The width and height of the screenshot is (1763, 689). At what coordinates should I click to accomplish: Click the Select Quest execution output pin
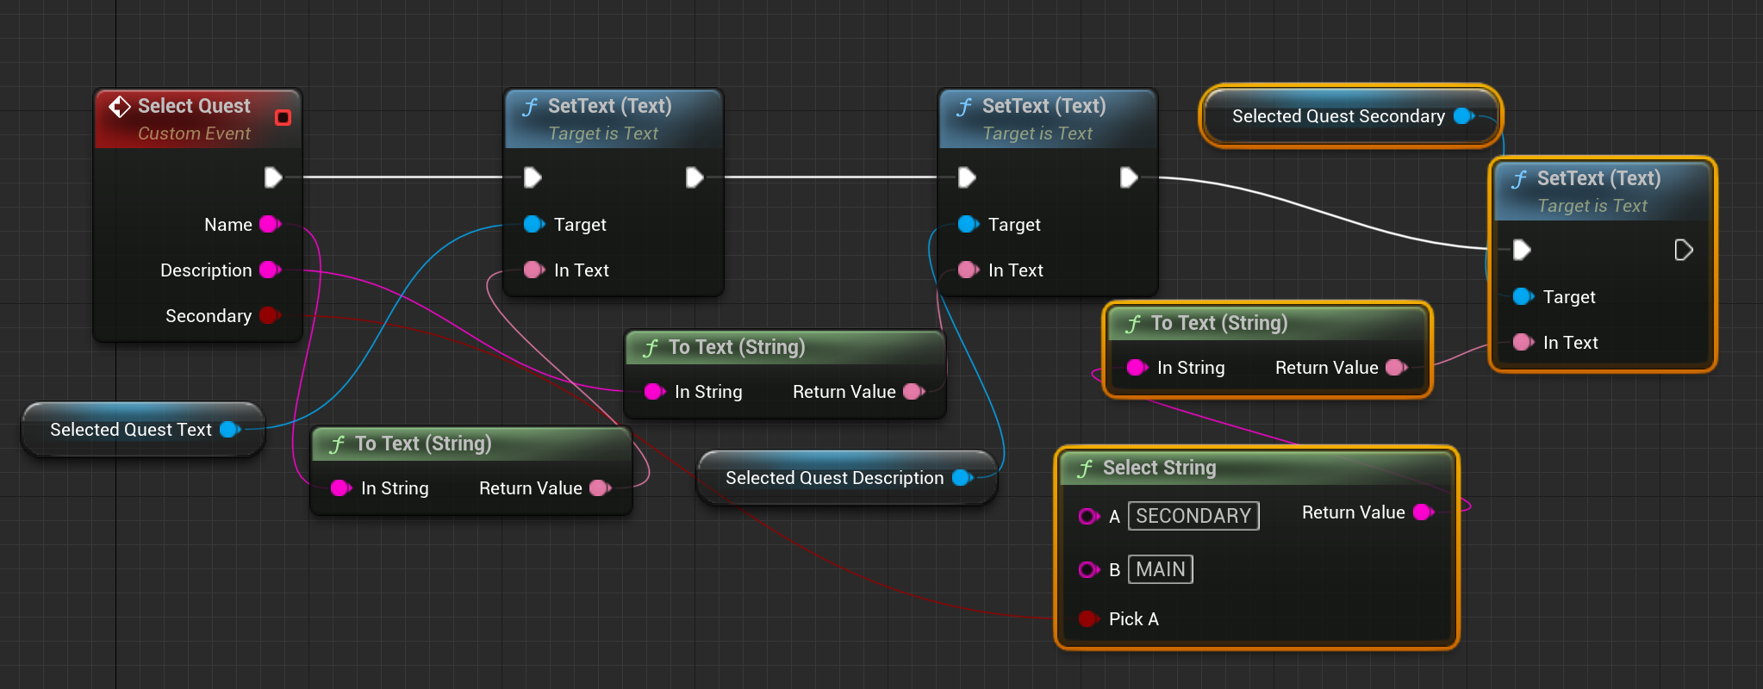click(x=273, y=177)
